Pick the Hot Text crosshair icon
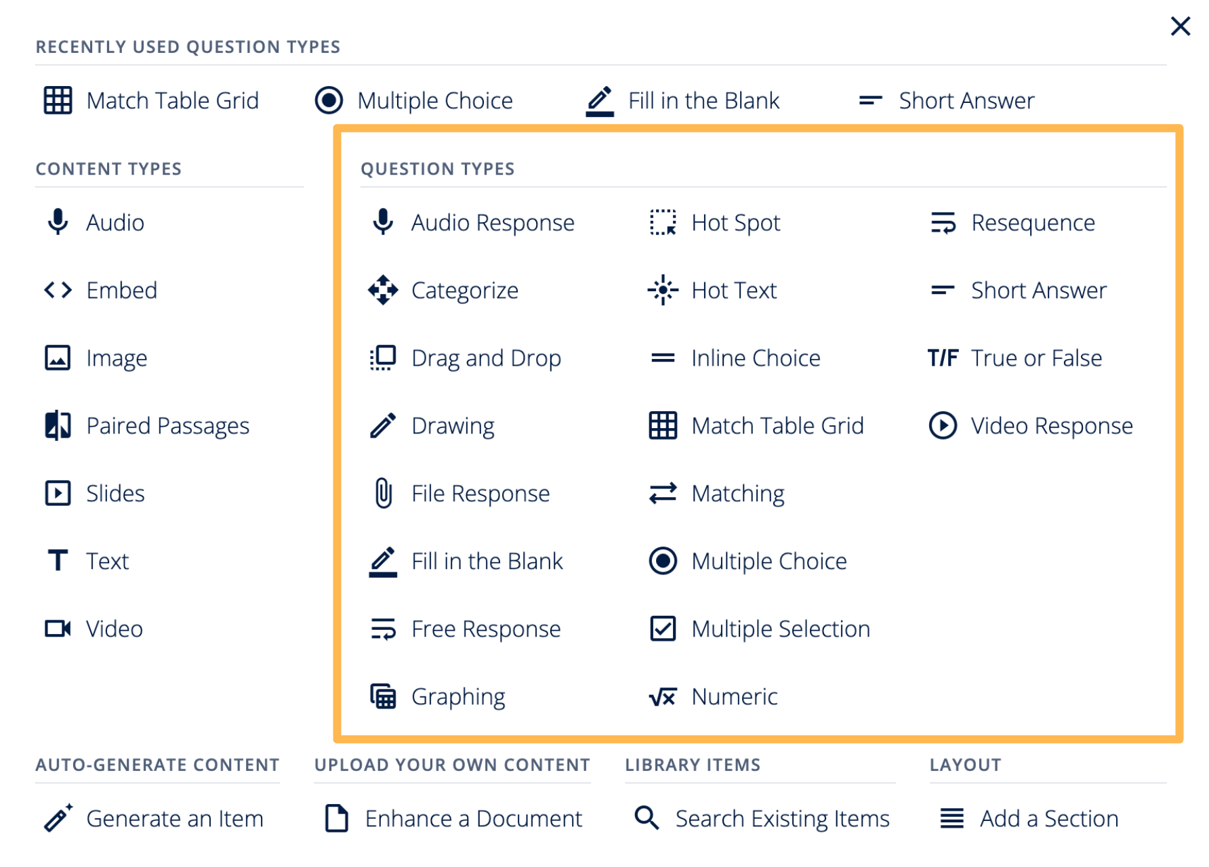Viewport: 1209px width, 867px height. coord(663,290)
